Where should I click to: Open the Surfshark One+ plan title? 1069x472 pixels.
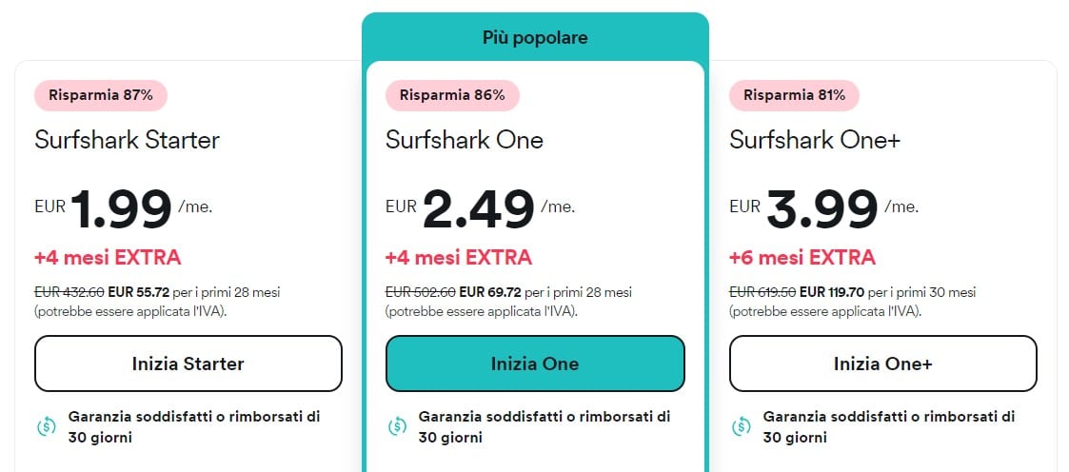pos(815,140)
